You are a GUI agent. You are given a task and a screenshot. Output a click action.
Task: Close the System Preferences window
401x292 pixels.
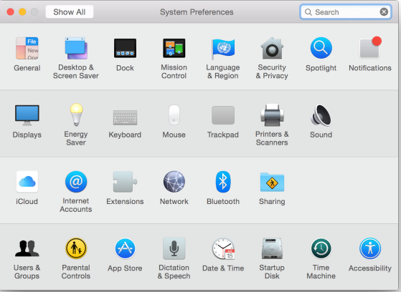tap(11, 11)
